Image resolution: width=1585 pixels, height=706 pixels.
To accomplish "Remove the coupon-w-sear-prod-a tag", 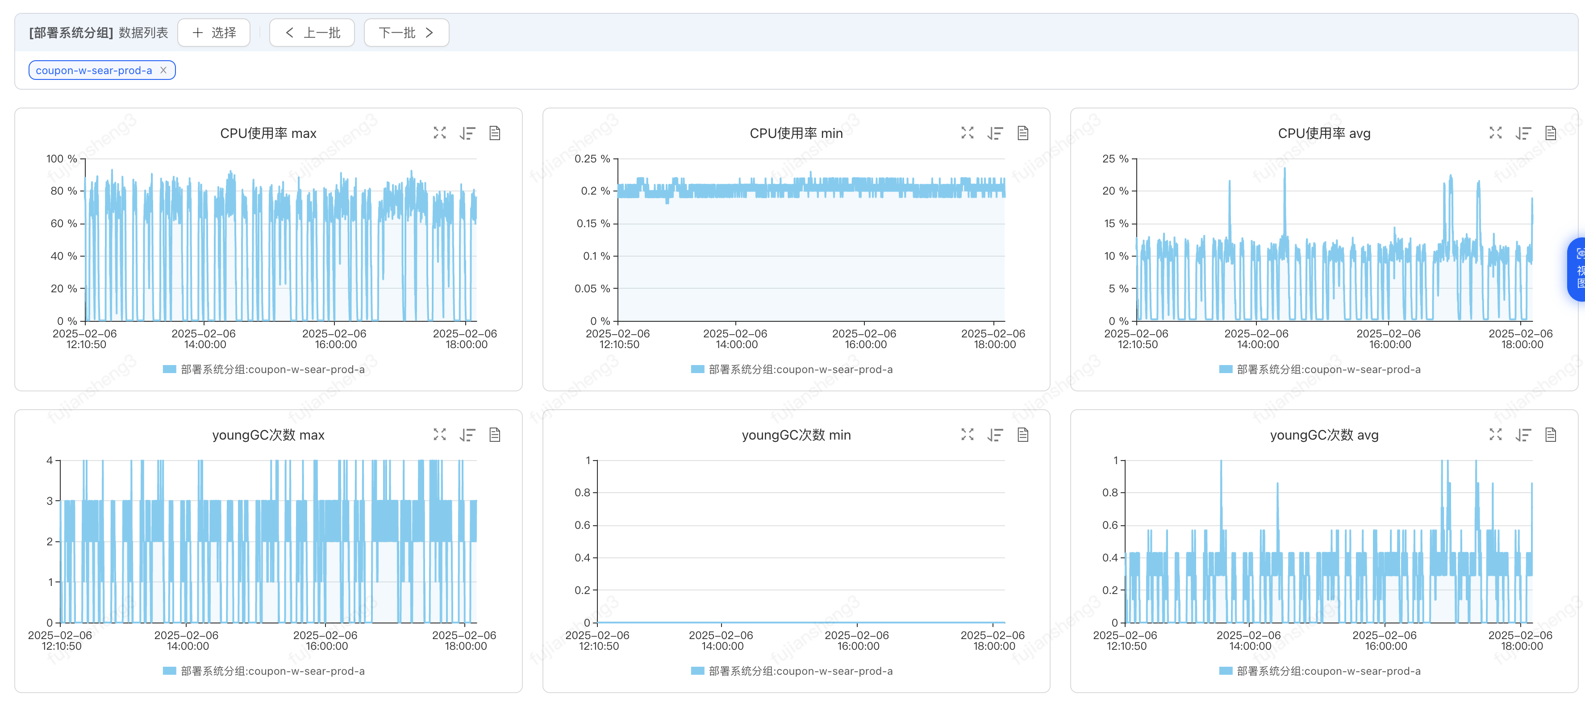I will pyautogui.click(x=163, y=70).
